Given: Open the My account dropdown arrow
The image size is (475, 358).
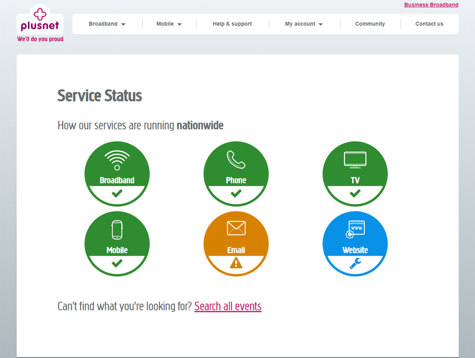Looking at the screenshot, I should [320, 24].
